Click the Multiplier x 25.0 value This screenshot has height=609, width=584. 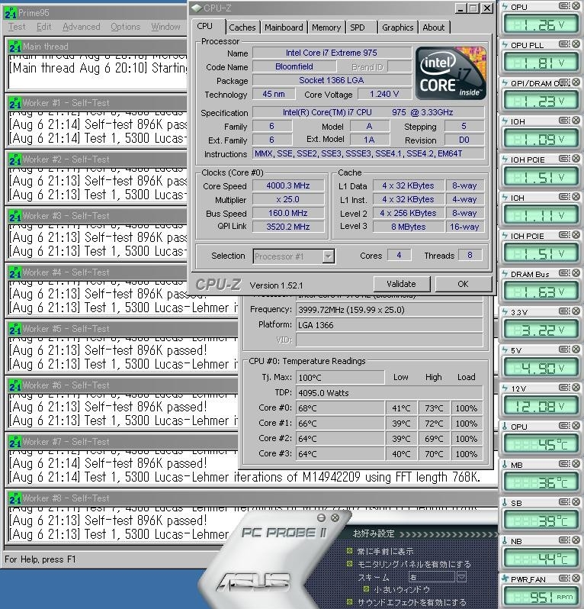(x=288, y=200)
